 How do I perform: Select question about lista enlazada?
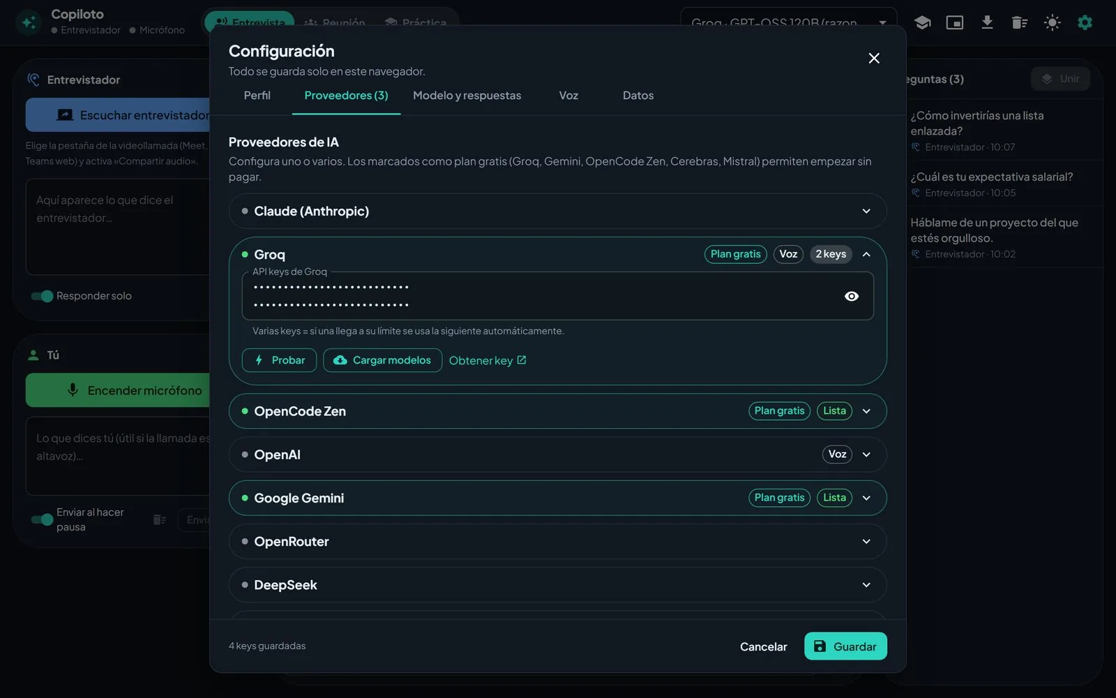click(1003, 131)
